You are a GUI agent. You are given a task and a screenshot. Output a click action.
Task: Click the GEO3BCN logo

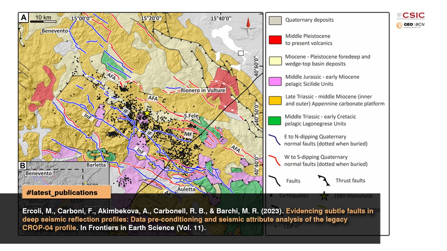click(x=410, y=25)
